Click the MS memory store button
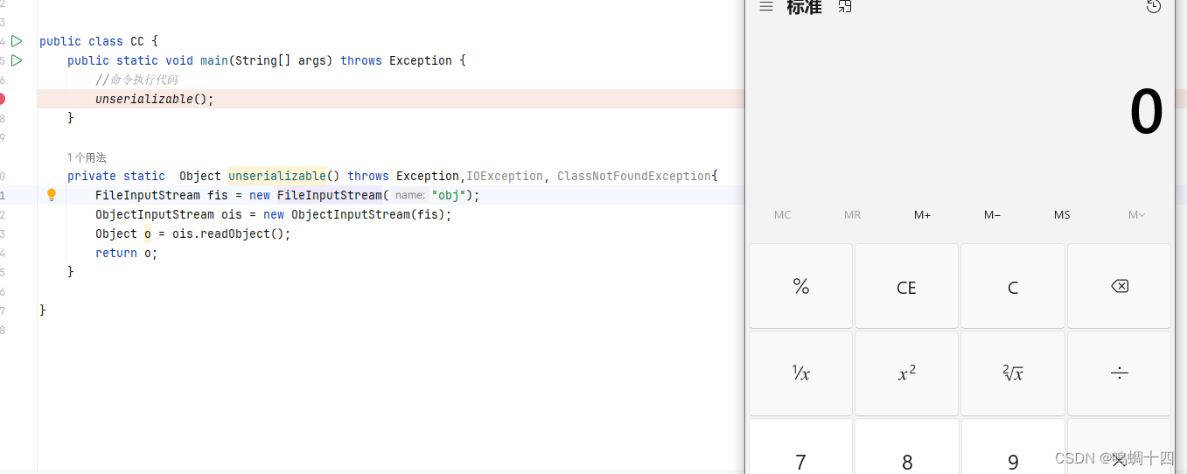The image size is (1187, 474). point(1062,215)
